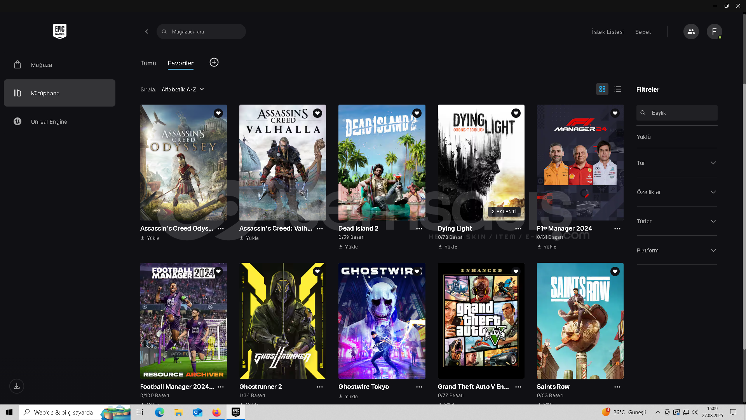Switch to grid view layout
746x420 pixels.
click(x=602, y=89)
